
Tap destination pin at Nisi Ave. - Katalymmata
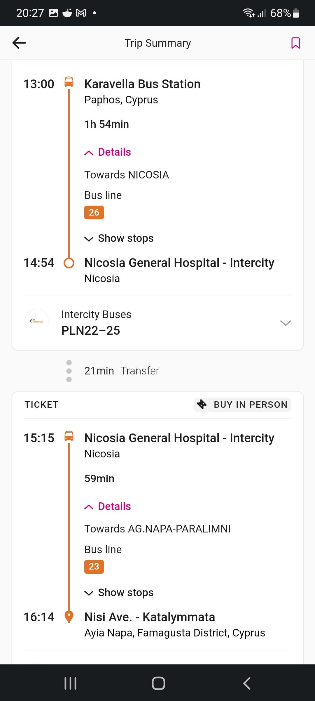pyautogui.click(x=69, y=617)
